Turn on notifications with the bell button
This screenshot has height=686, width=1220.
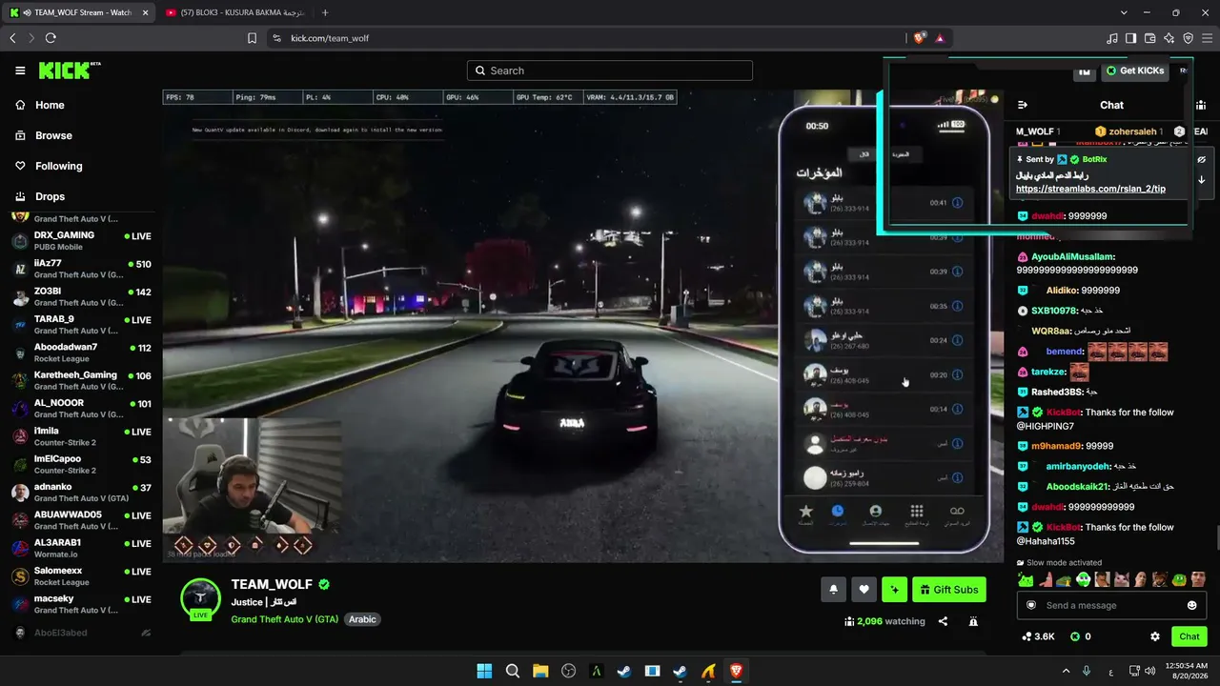(x=833, y=590)
